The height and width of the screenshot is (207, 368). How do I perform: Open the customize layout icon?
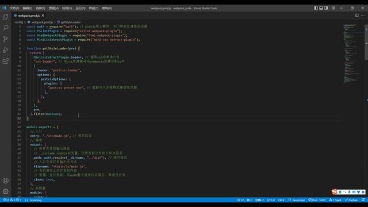pyautogui.click(x=333, y=8)
